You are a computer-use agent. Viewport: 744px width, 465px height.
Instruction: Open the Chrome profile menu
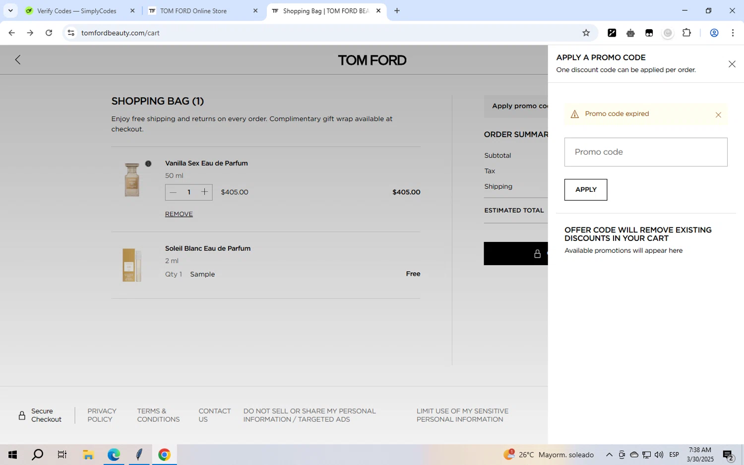click(x=714, y=33)
